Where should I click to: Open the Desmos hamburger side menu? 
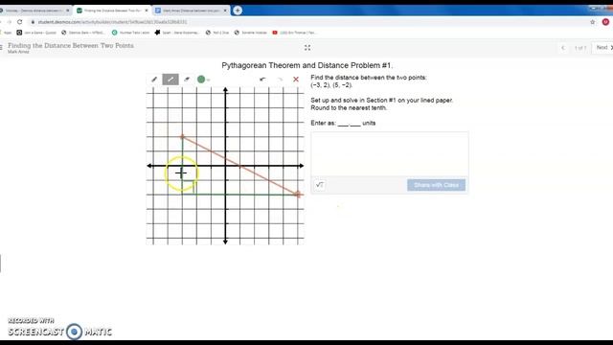[x=1, y=48]
